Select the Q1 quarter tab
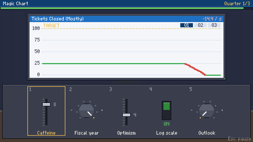 [186, 25]
